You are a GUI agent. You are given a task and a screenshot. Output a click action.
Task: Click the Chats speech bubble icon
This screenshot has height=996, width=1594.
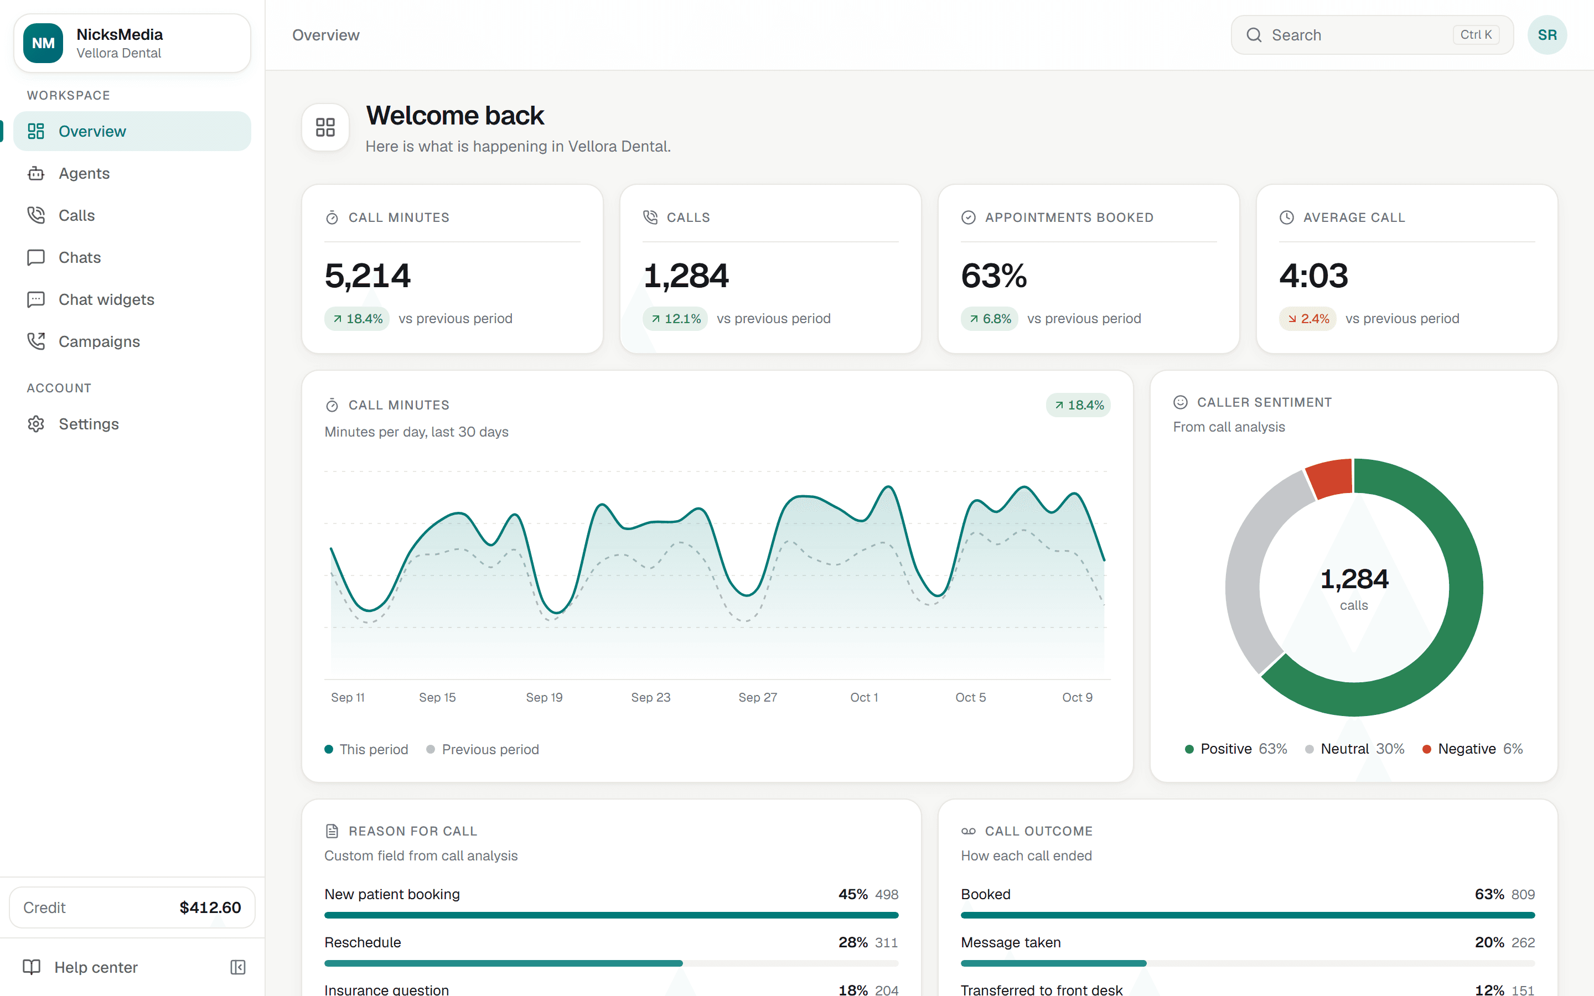35,257
